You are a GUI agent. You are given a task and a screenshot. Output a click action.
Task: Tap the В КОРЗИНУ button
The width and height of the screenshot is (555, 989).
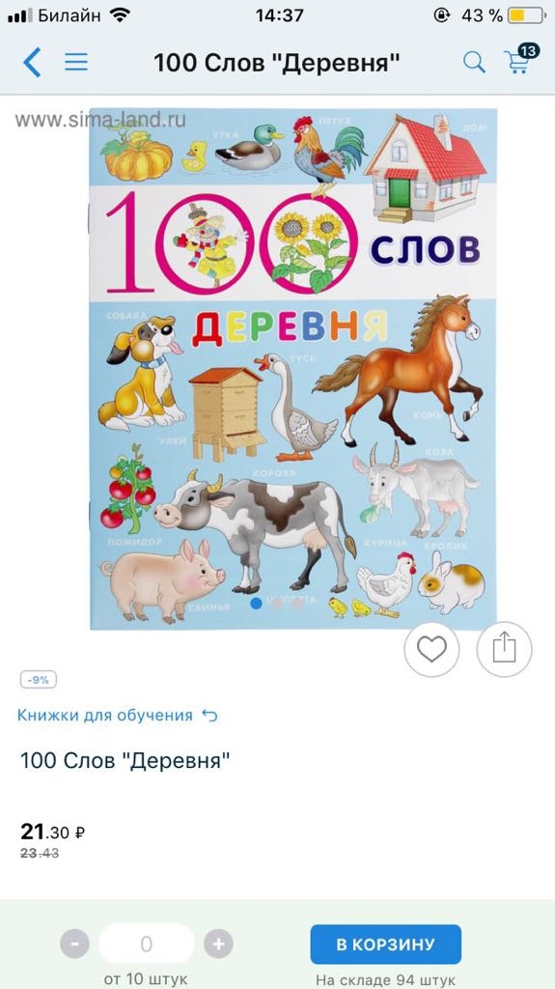(x=385, y=945)
